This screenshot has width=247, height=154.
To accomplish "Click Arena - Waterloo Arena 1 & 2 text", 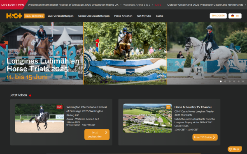I will (83, 119).
